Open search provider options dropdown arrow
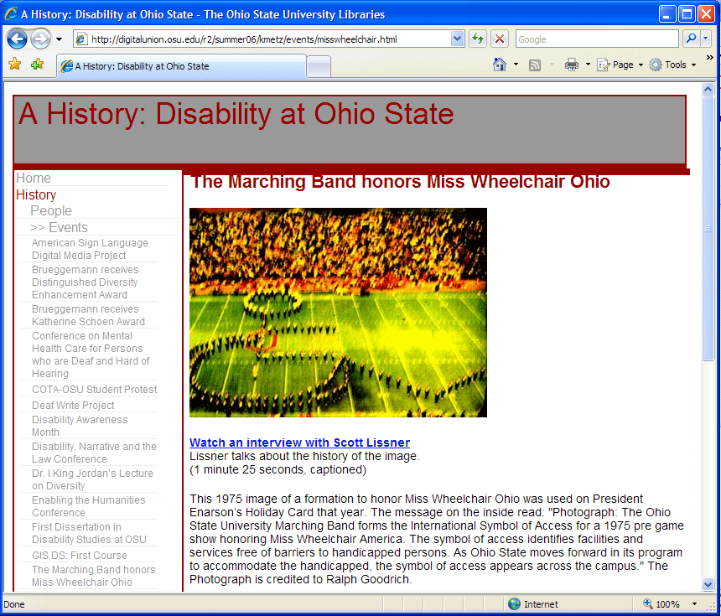This screenshot has height=616, width=721. click(x=706, y=39)
